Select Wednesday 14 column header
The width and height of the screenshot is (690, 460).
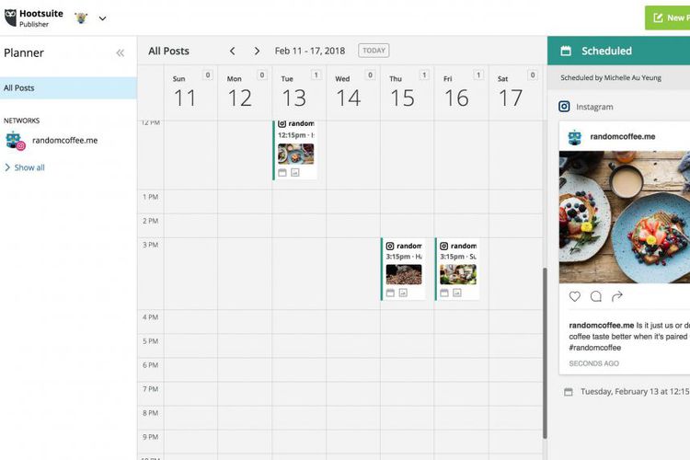[x=353, y=93]
